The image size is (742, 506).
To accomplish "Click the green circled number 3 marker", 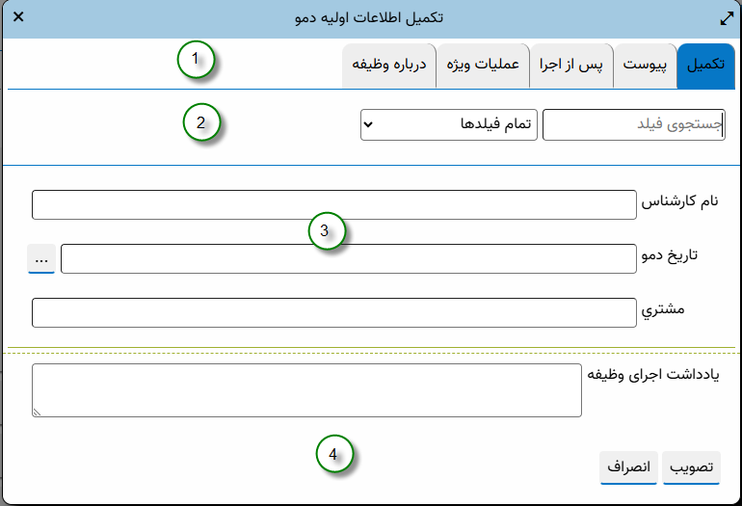I will (x=326, y=231).
